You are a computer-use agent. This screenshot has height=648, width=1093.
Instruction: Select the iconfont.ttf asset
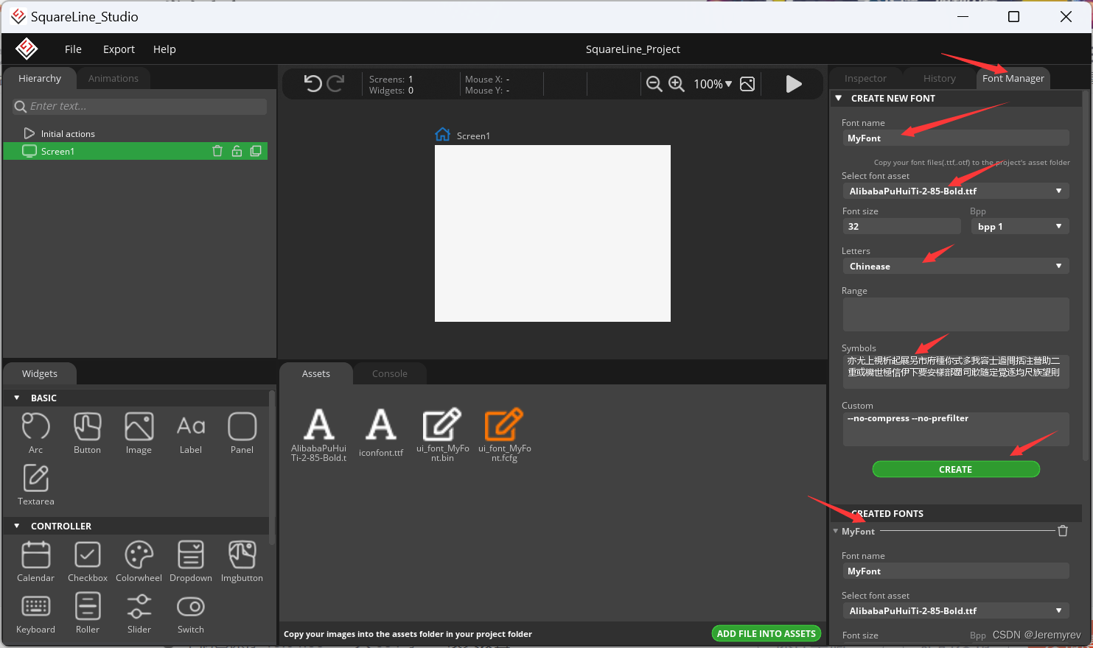(381, 432)
